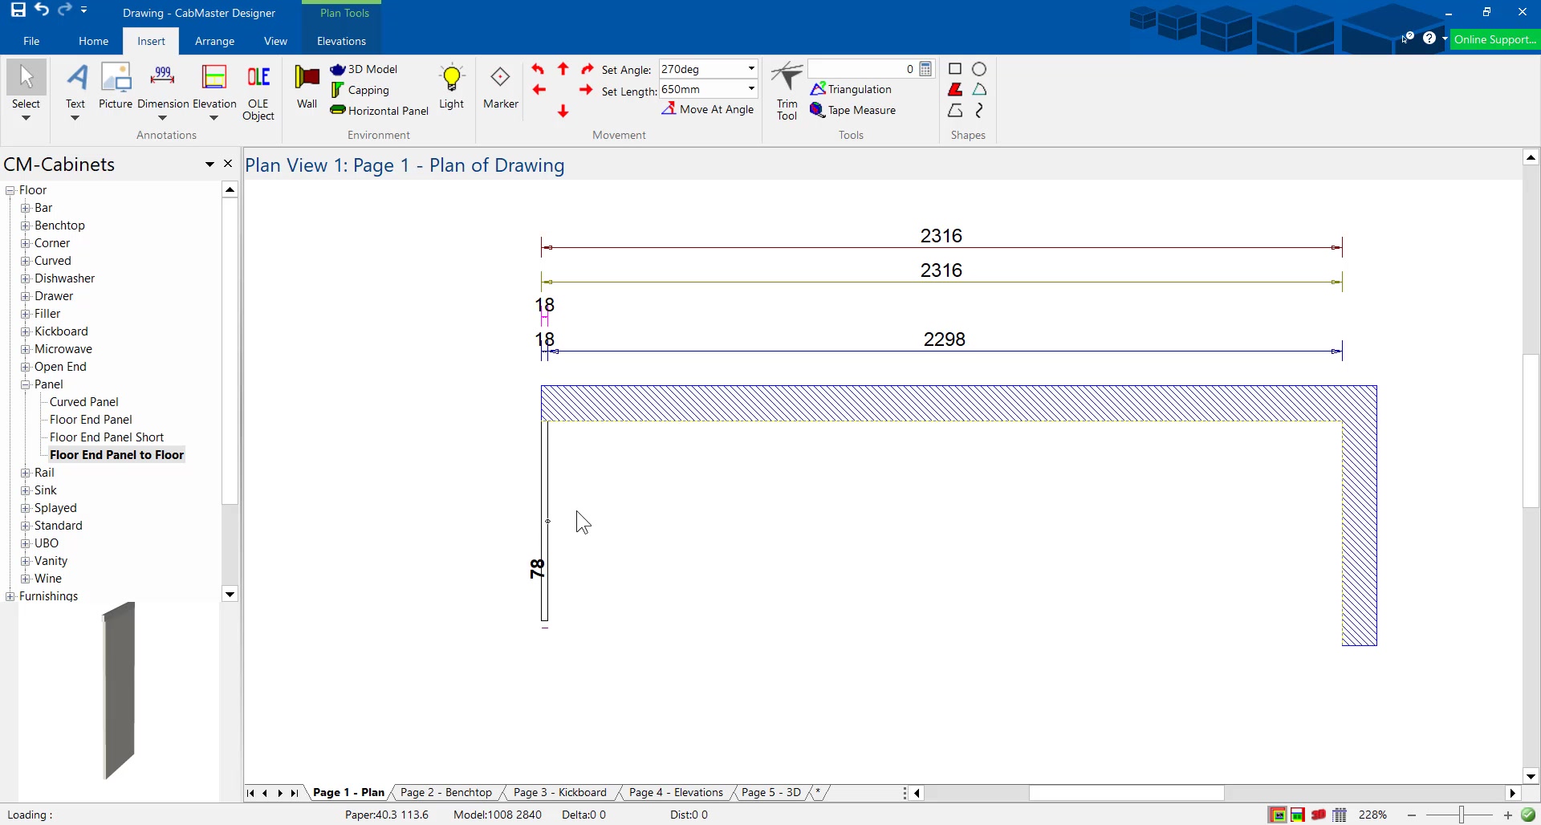The width and height of the screenshot is (1541, 825).
Task: Switch to the Home ribbon tab
Action: click(x=93, y=41)
